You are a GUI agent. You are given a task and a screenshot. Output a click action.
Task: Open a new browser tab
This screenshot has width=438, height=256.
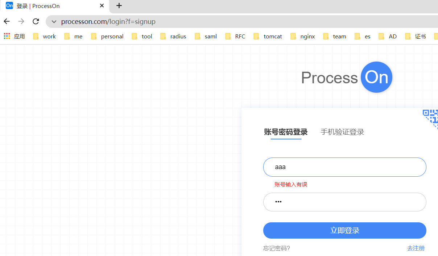[119, 6]
